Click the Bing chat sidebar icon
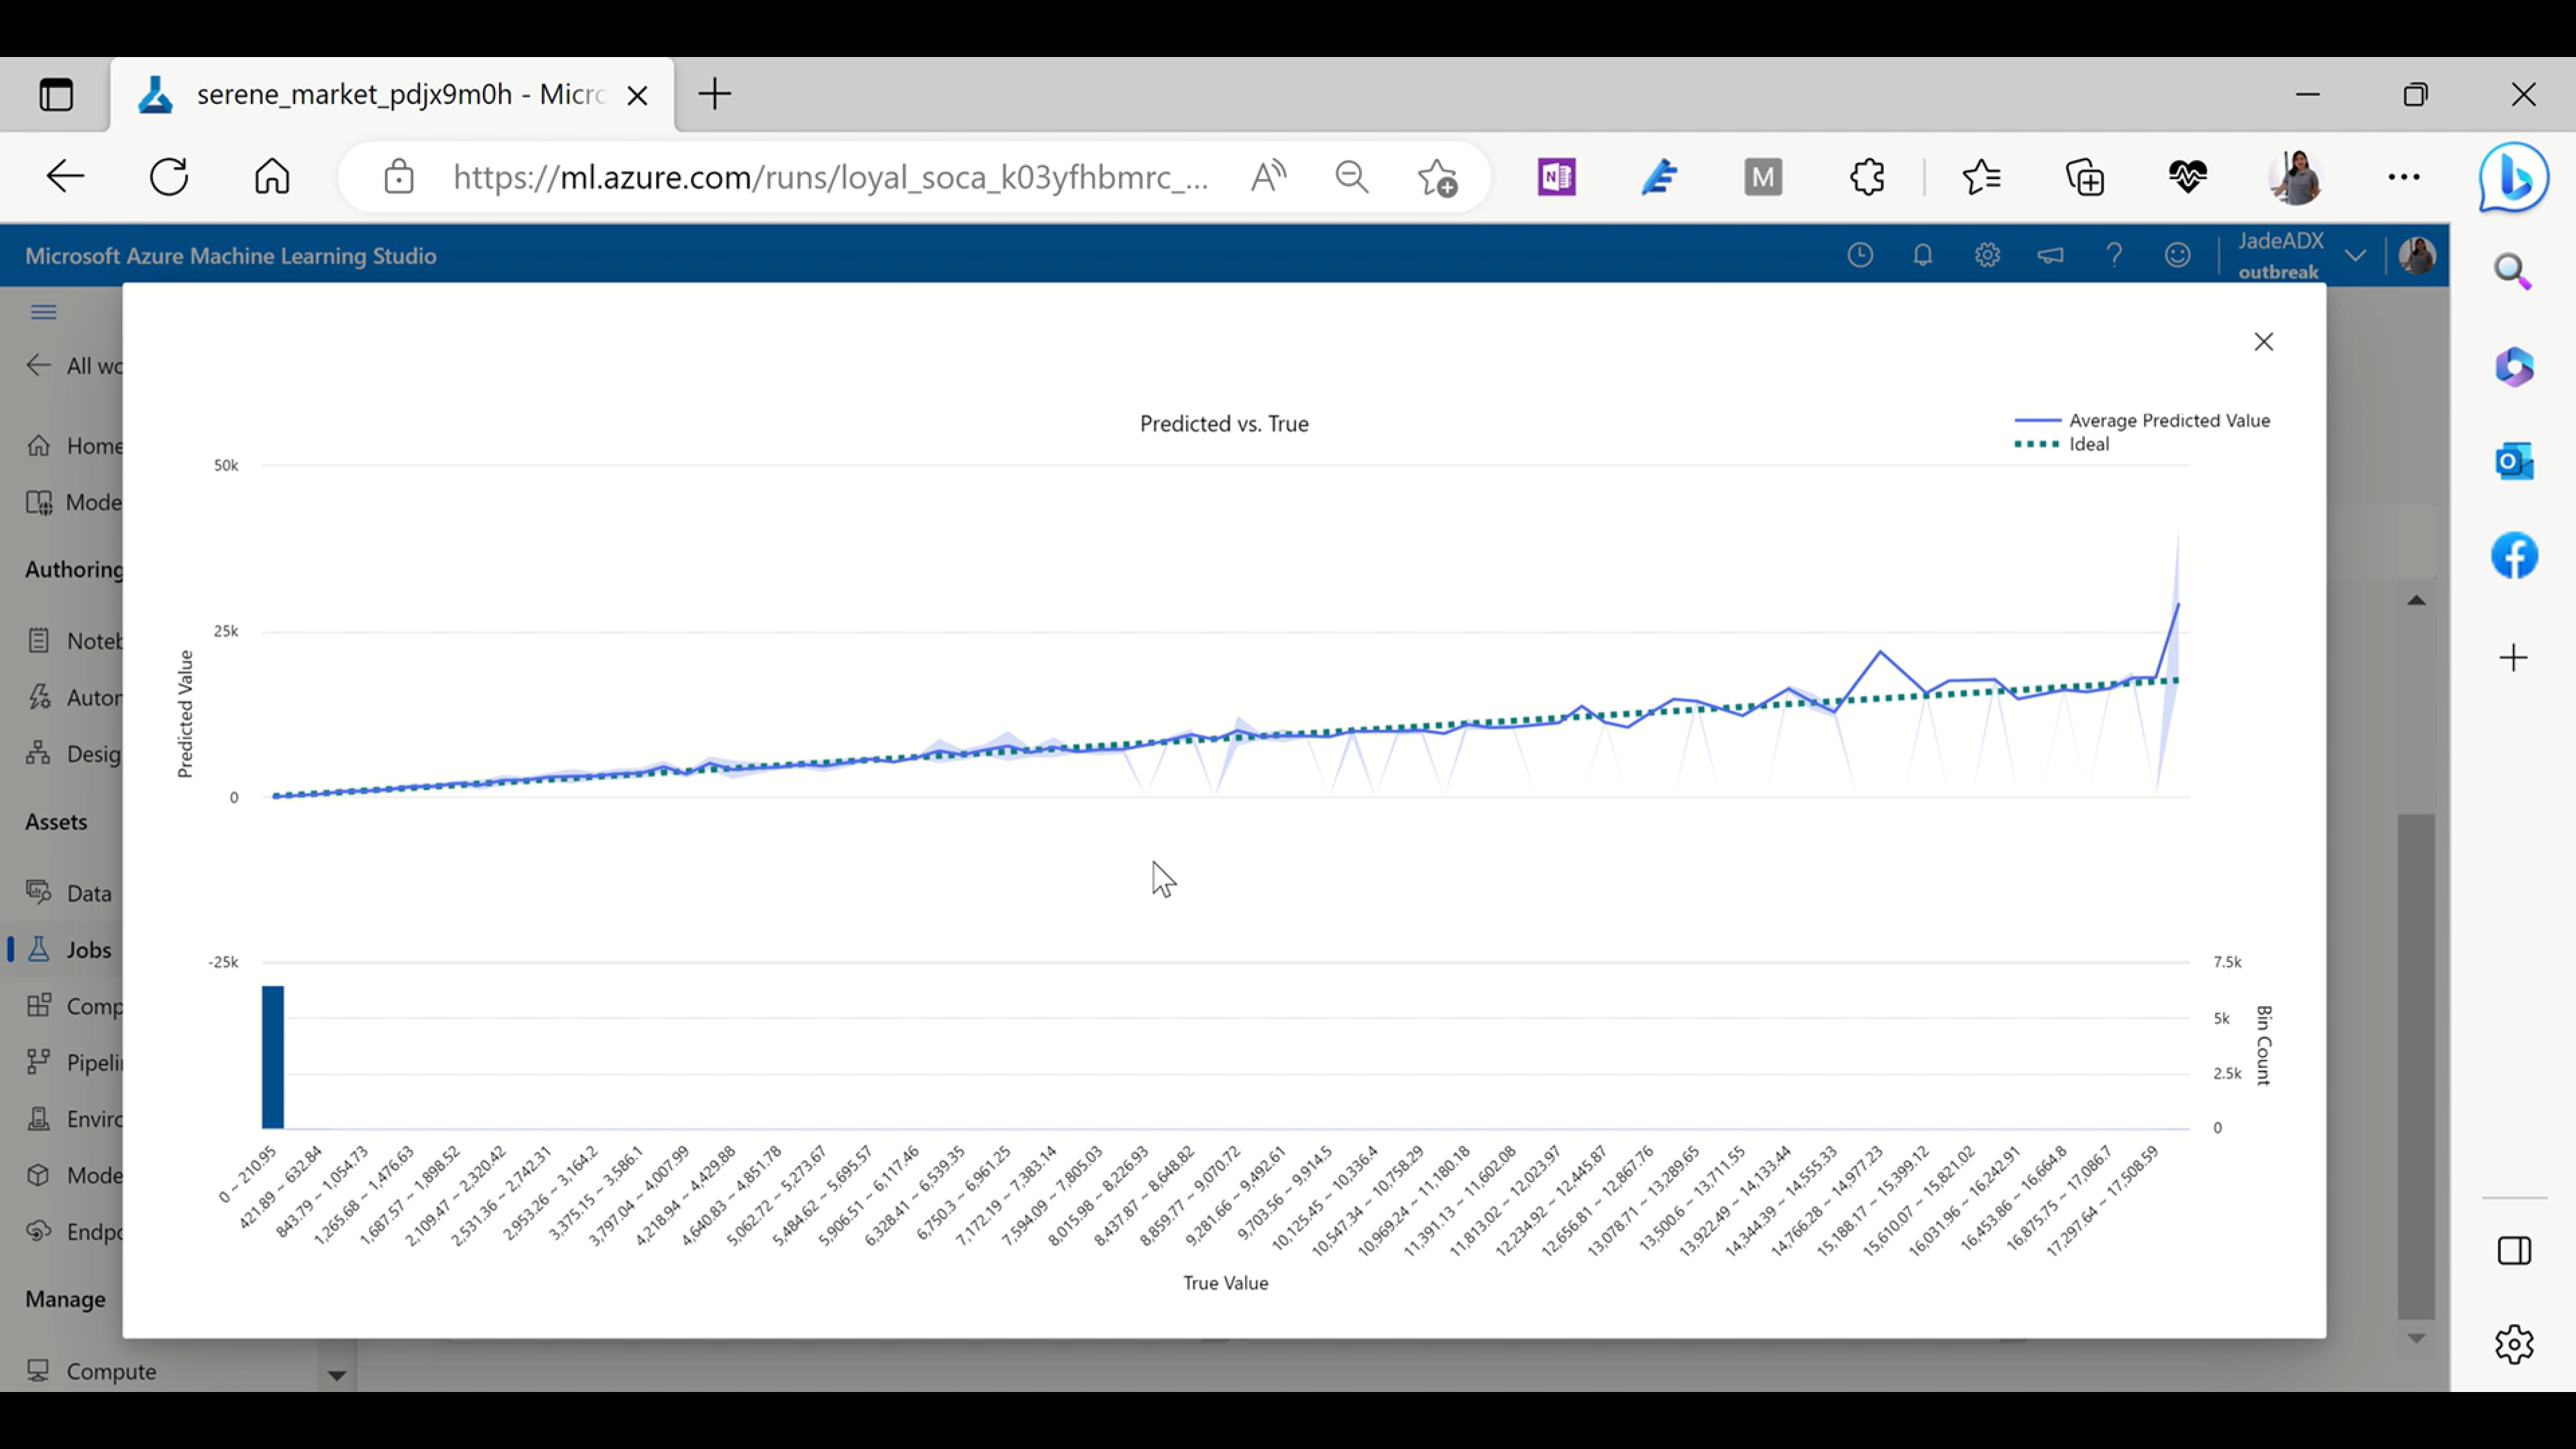 (2513, 178)
